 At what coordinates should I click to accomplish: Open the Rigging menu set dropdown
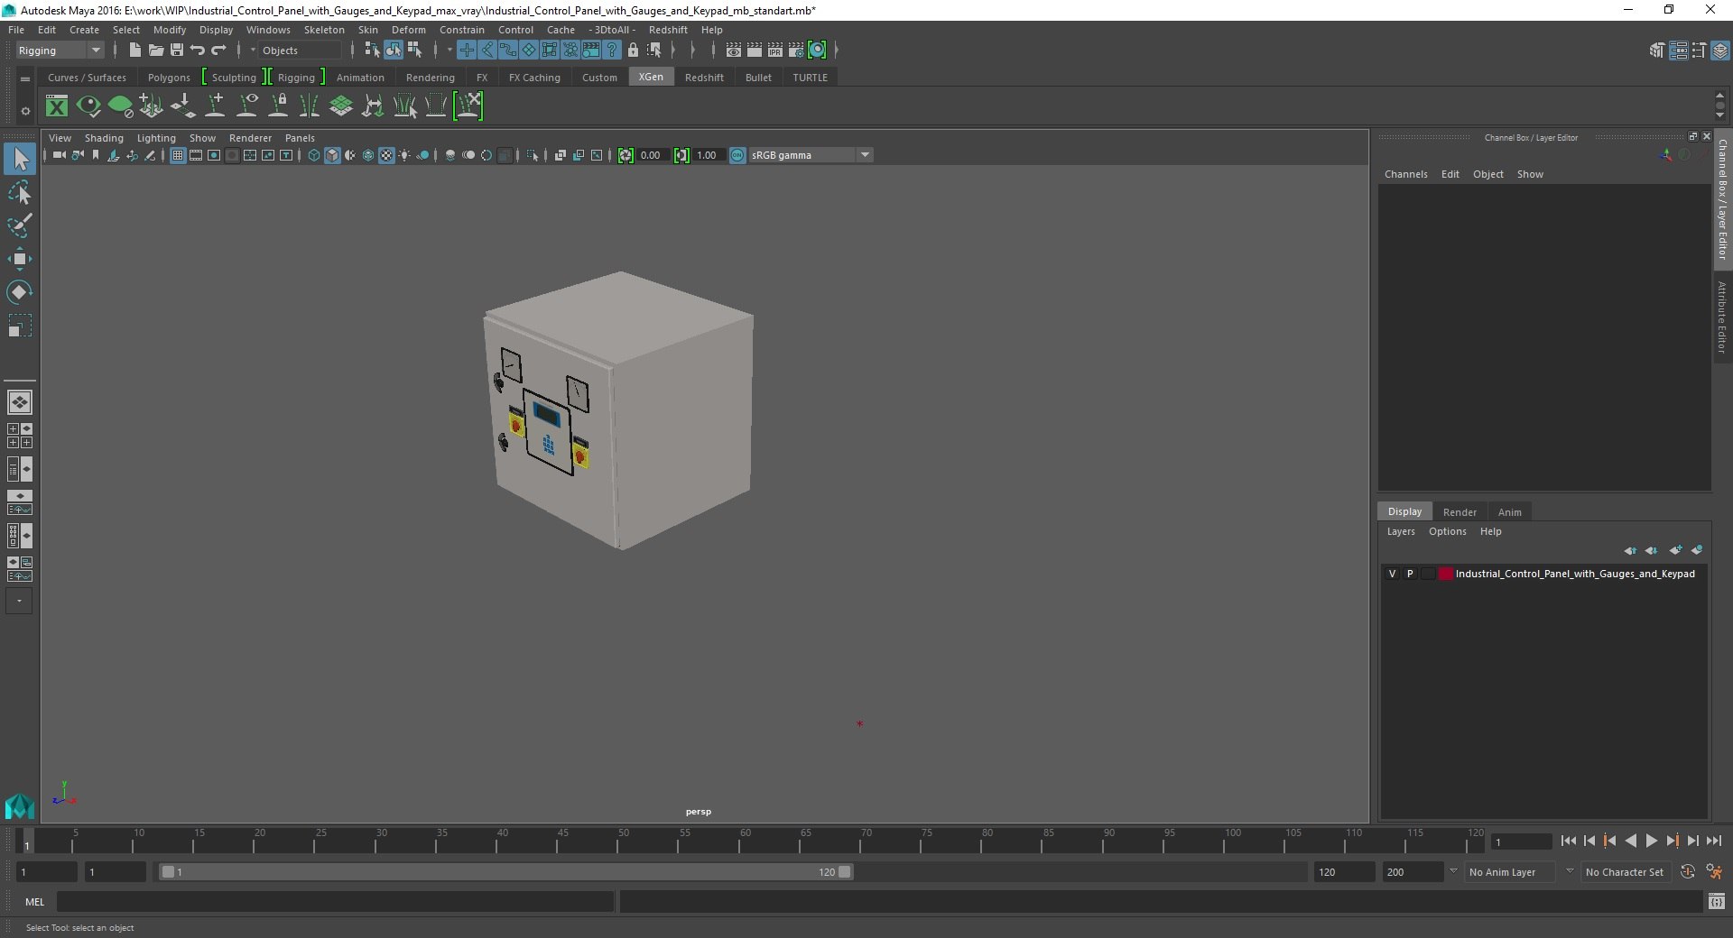point(60,51)
